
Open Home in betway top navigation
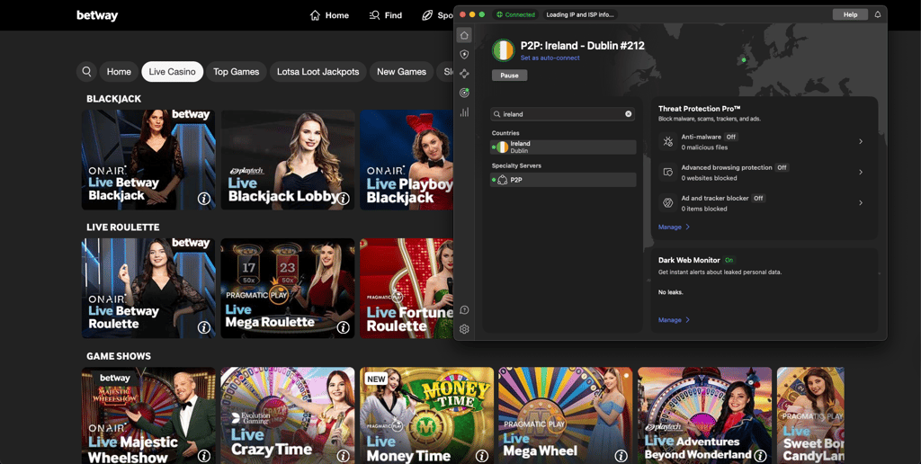329,15
